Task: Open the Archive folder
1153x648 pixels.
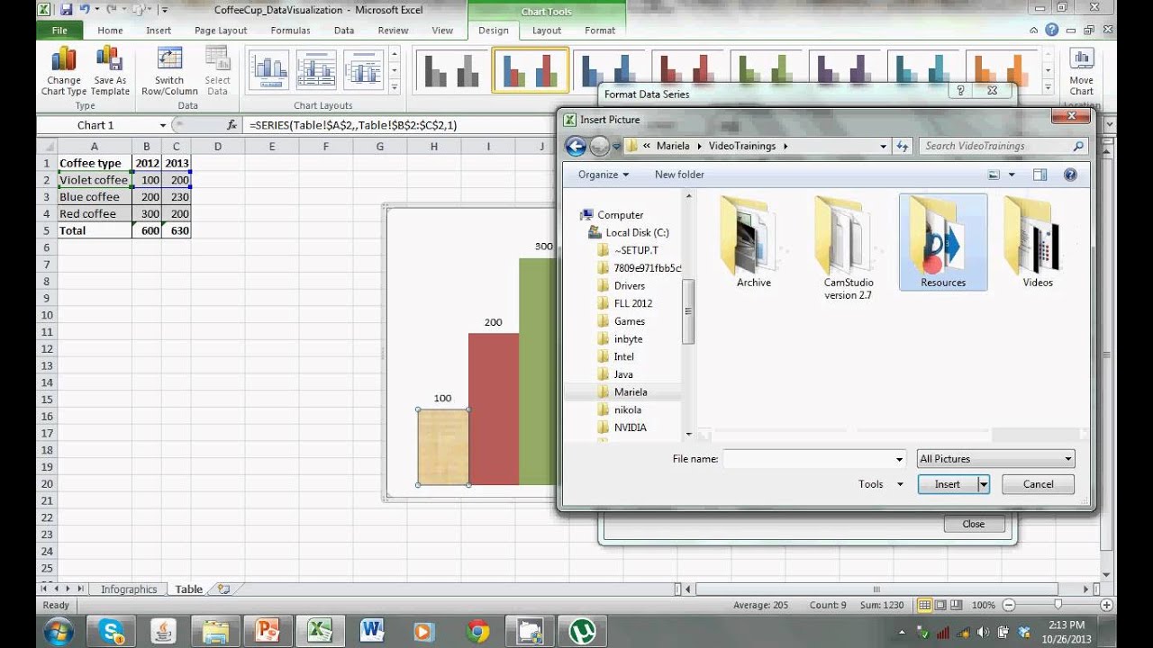Action: 754,243
